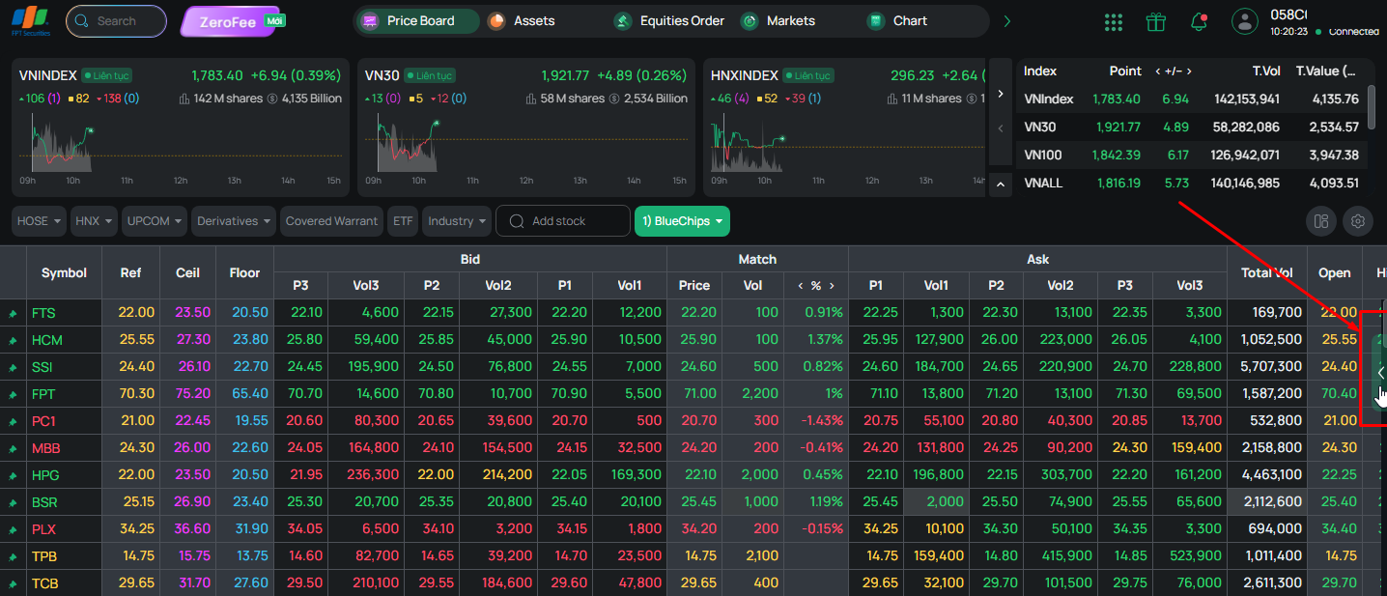Open the notifications bell
Image resolution: width=1387 pixels, height=596 pixels.
click(1200, 21)
